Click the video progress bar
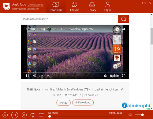This screenshot has height=119, width=153. pyautogui.click(x=75, y=72)
